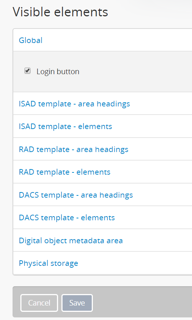
Task: Expand ISAD template - area headings
Action: (x=74, y=104)
